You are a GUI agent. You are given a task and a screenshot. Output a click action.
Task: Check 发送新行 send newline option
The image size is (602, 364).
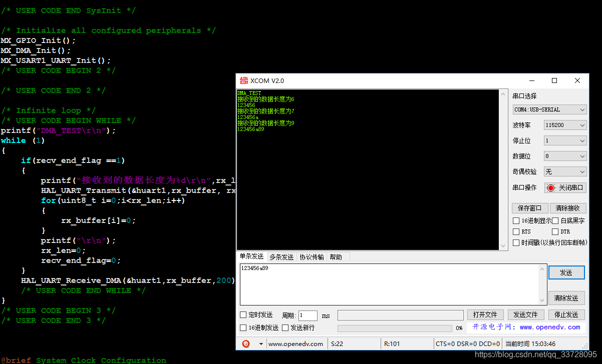click(x=285, y=328)
